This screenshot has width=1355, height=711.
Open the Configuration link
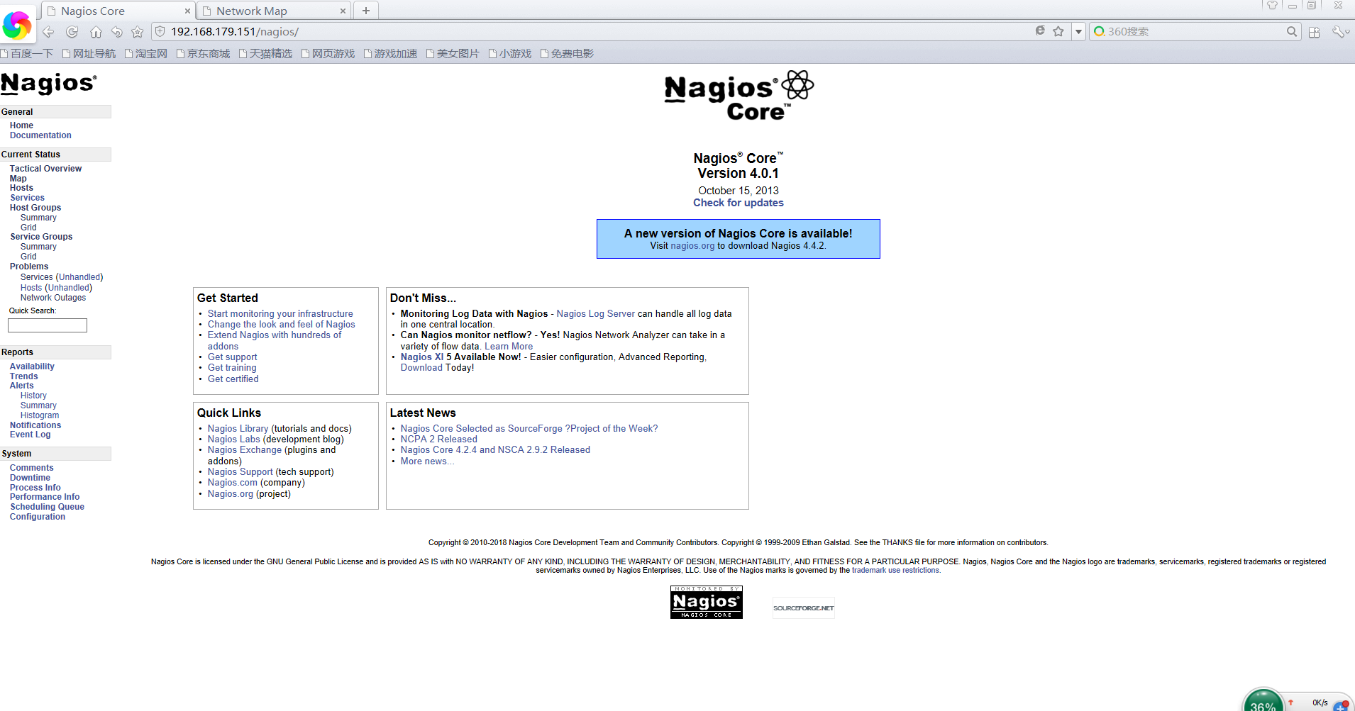38,517
